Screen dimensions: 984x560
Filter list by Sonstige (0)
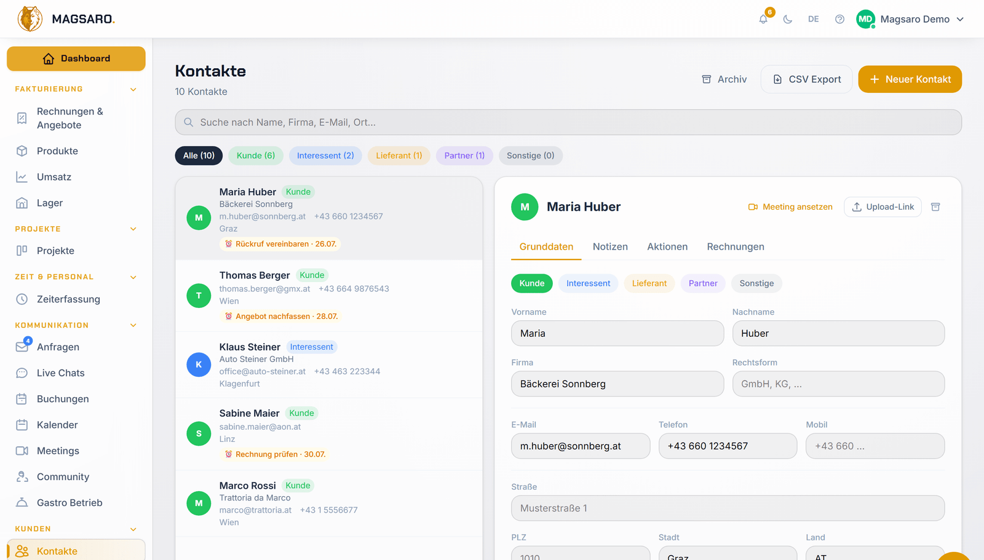click(531, 156)
